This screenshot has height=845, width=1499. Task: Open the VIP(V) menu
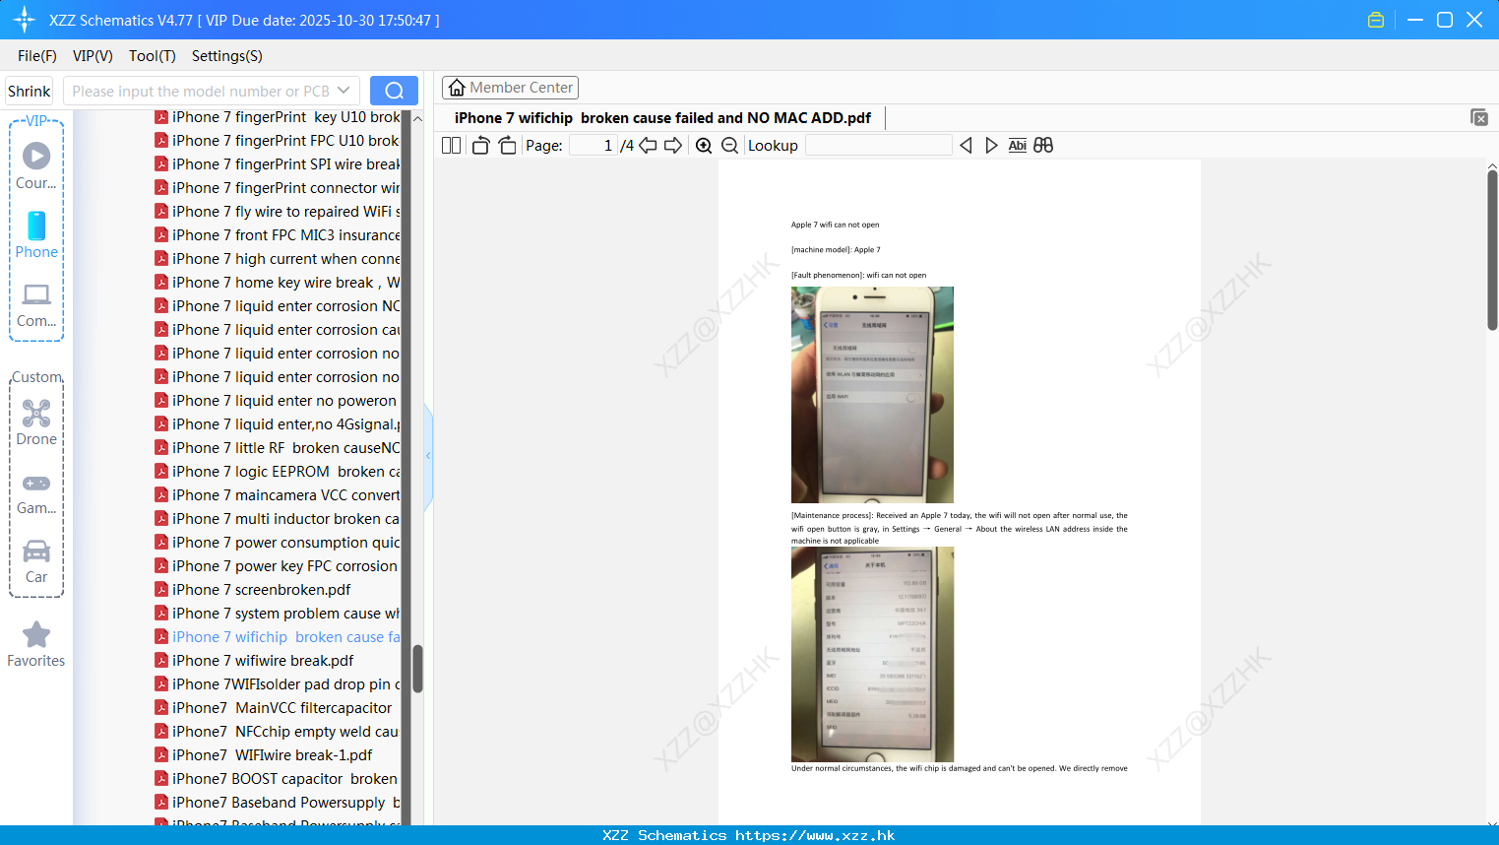[x=93, y=56]
